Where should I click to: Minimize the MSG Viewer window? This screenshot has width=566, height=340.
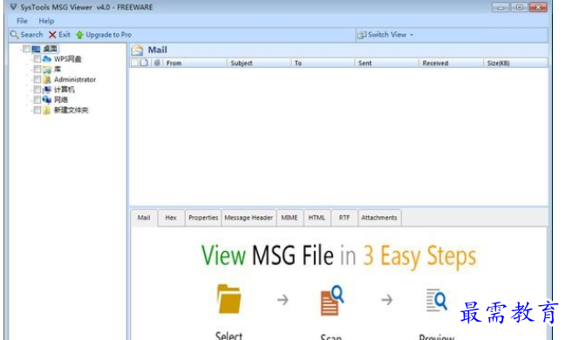point(501,7)
